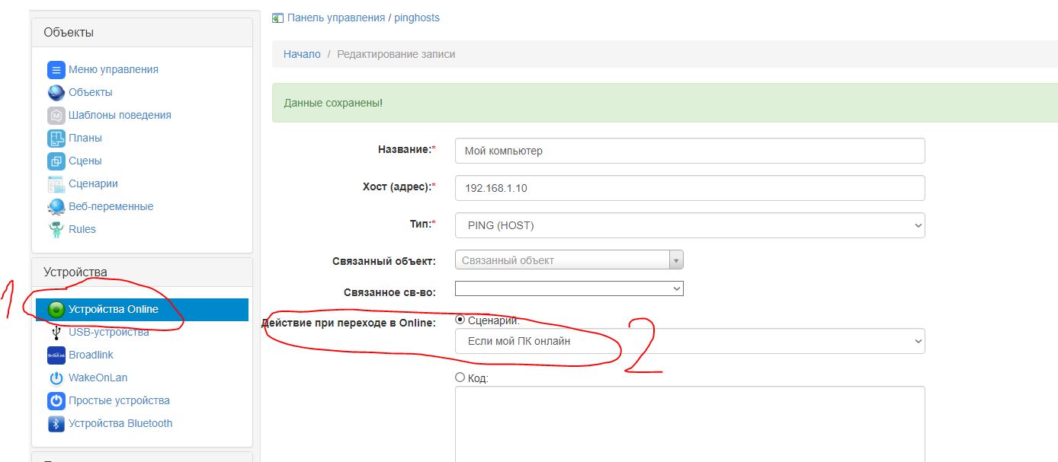Click the Объекты globe icon
Screen dimensions: 1058x462
click(56, 93)
